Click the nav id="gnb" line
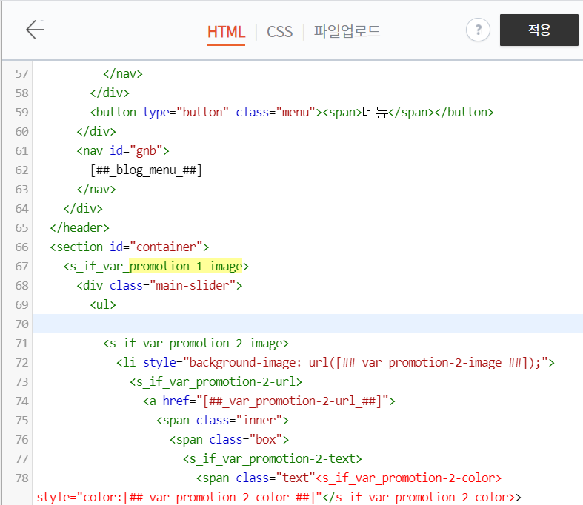Image resolution: width=583 pixels, height=505 pixels. coord(123,151)
